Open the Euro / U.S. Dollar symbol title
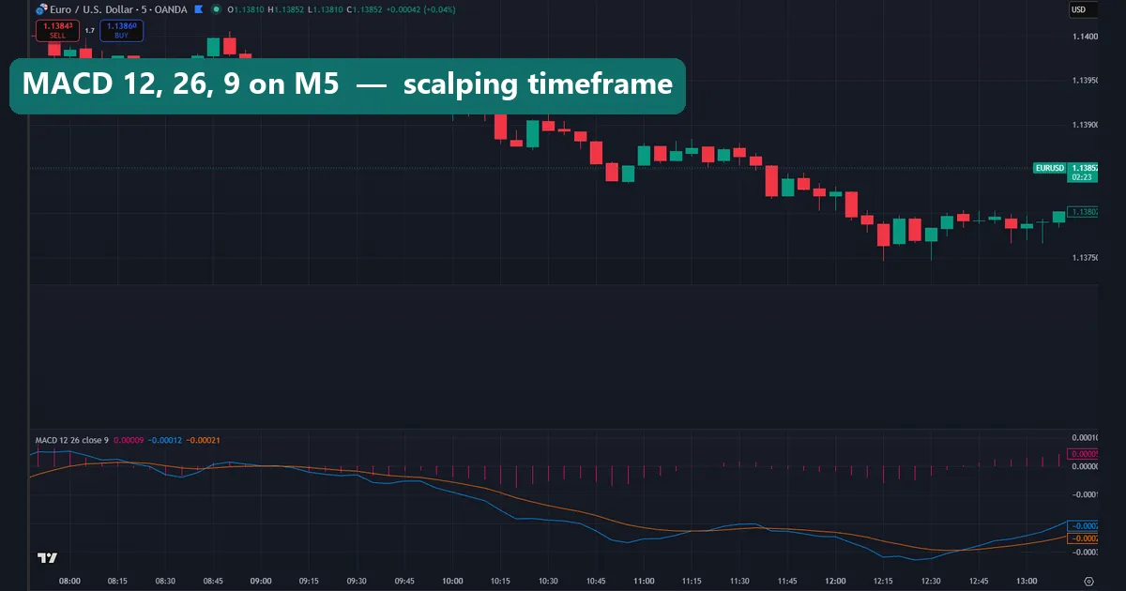This screenshot has width=1126, height=591. coord(118,9)
